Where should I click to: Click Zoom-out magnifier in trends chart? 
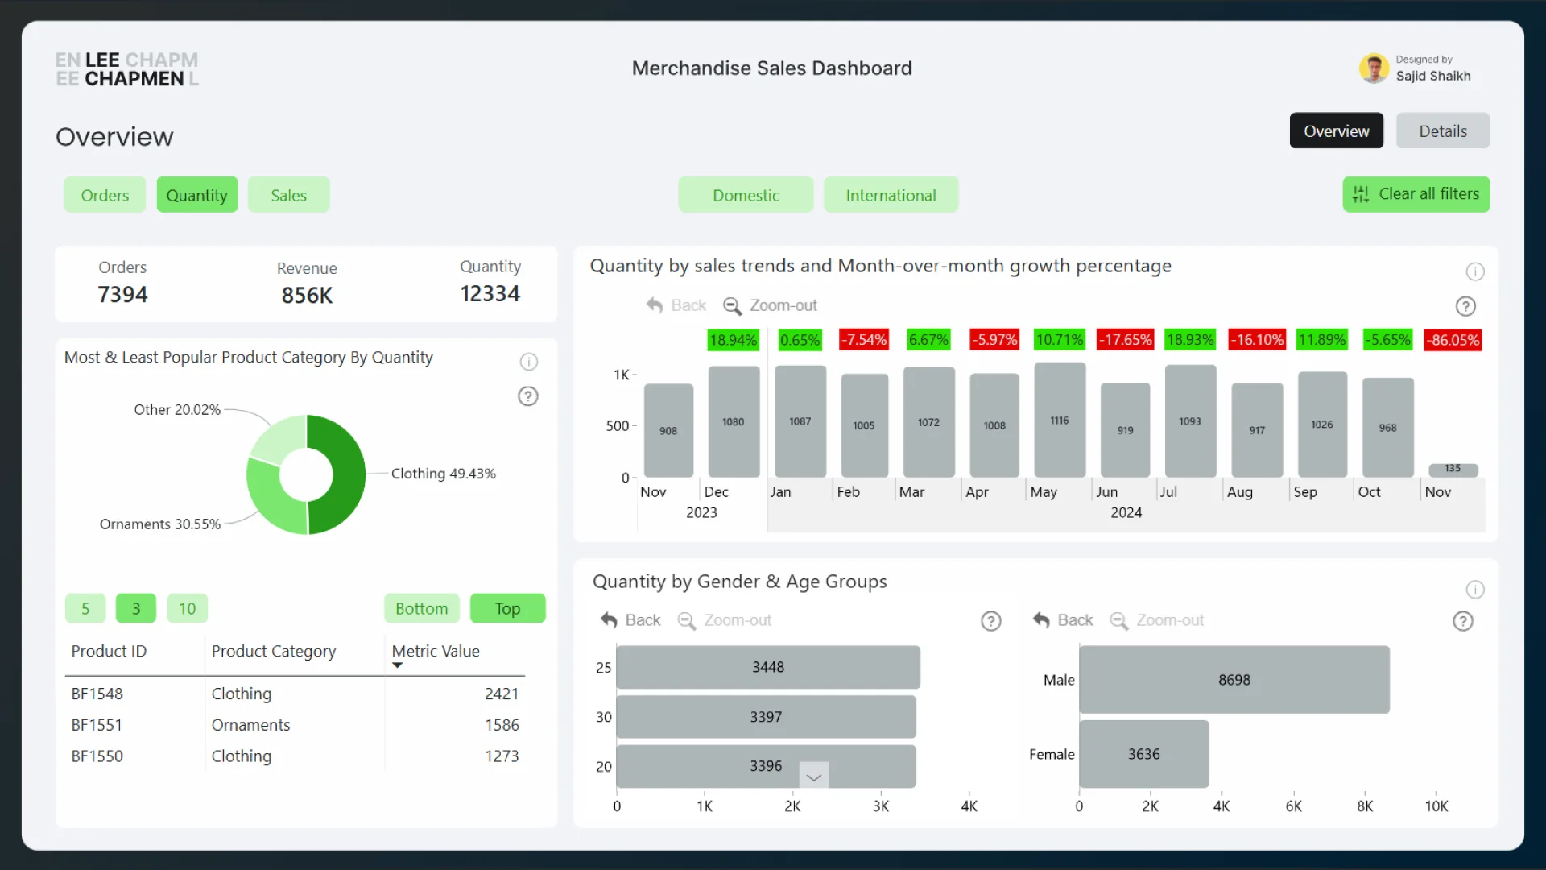click(x=732, y=306)
